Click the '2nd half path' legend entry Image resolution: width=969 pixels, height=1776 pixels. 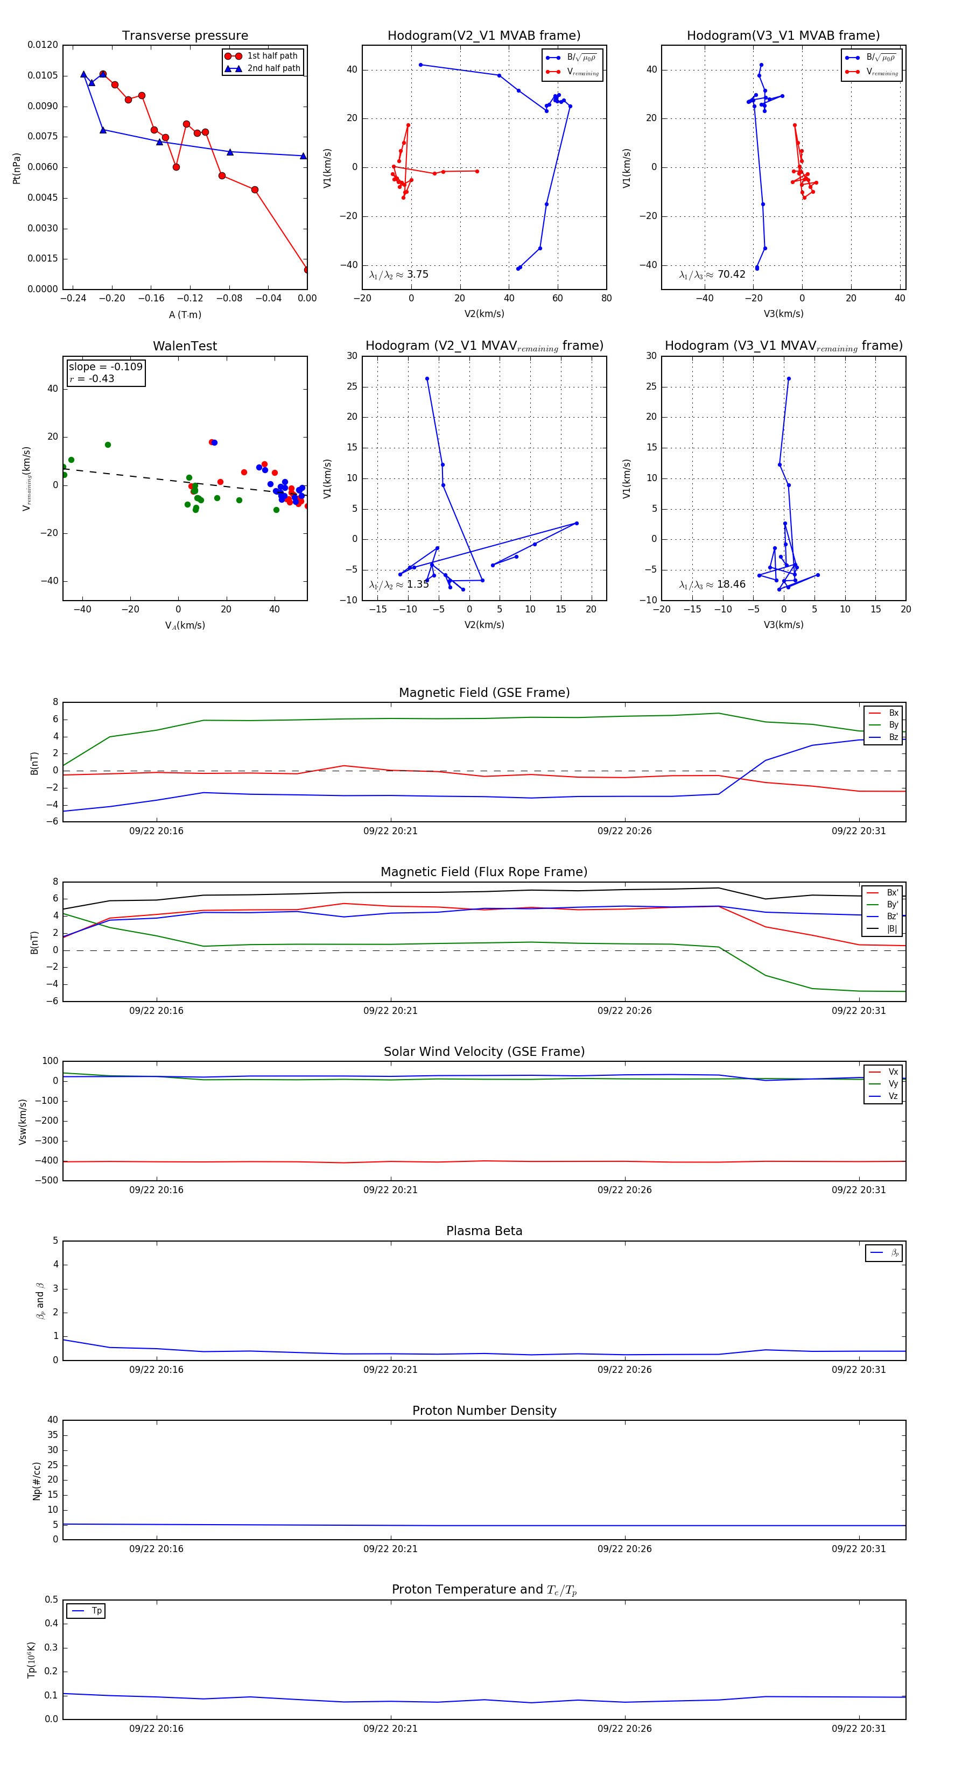263,68
